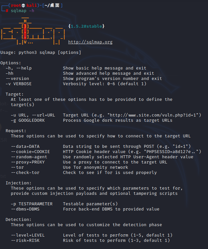Viewport: 208px width, 249px height.
Task: Click the Target: section heading
Action: click(x=15, y=94)
